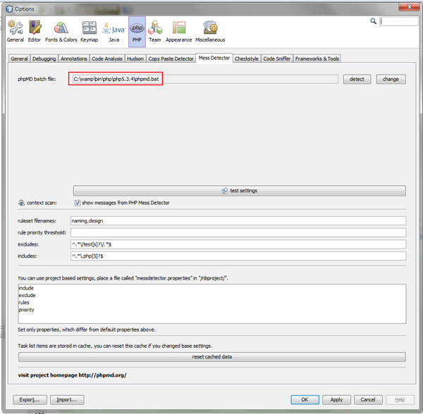Click 'rules' in the properties list
Image resolution: width=423 pixels, height=414 pixels.
click(x=24, y=303)
